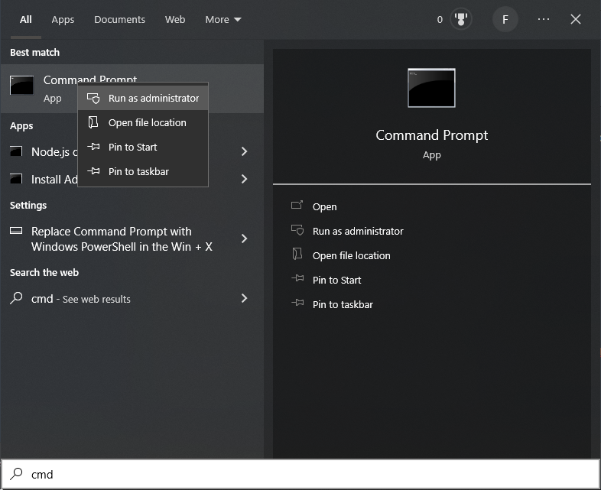Image resolution: width=601 pixels, height=490 pixels.
Task: Expand the cmd web results chevron
Action: (244, 298)
